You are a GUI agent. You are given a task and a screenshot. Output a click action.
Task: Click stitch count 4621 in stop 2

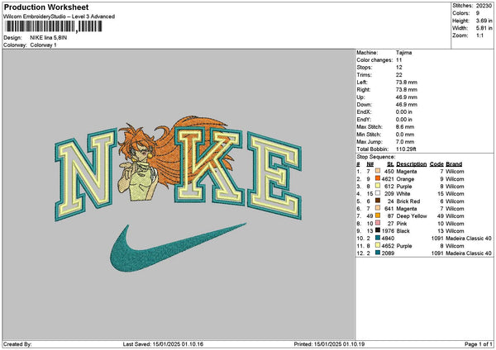click(388, 179)
